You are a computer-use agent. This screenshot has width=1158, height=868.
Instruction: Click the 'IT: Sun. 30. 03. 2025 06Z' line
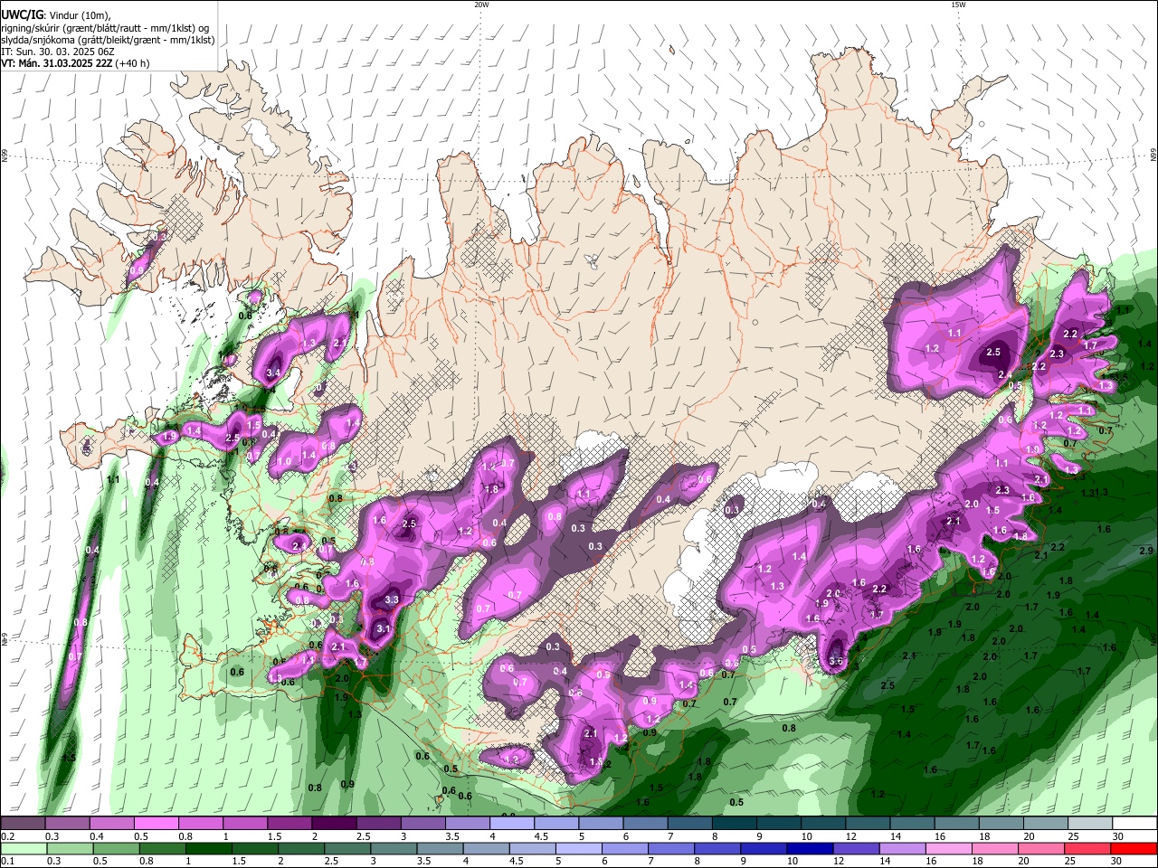point(58,52)
